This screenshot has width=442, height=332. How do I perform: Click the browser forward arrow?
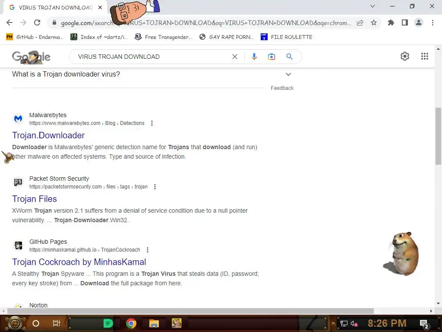(23, 22)
